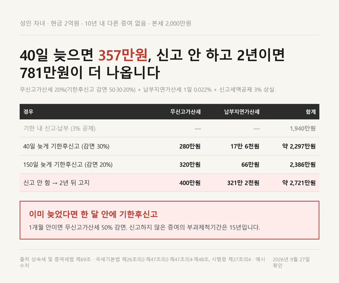
Task: Click the '320만원' penalty cell
Action: coord(190,165)
